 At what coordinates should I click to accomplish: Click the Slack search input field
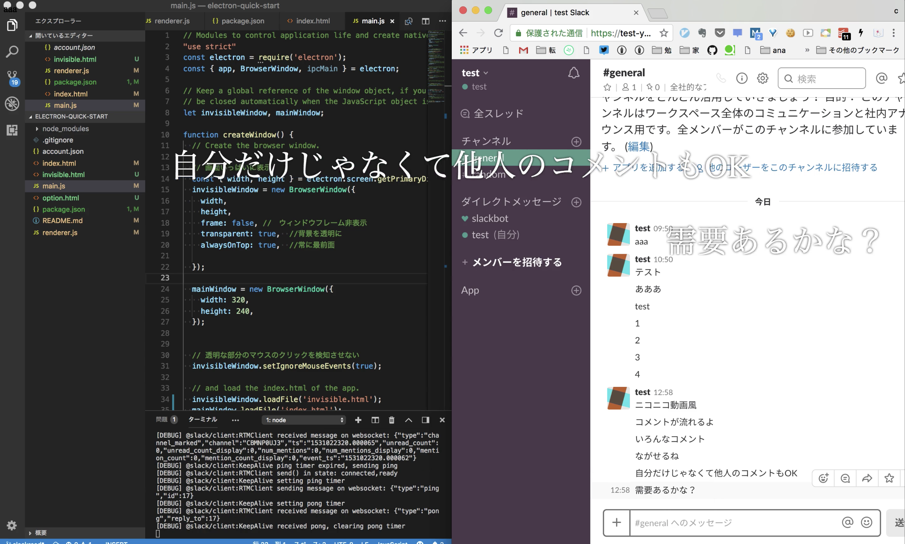pyautogui.click(x=822, y=78)
